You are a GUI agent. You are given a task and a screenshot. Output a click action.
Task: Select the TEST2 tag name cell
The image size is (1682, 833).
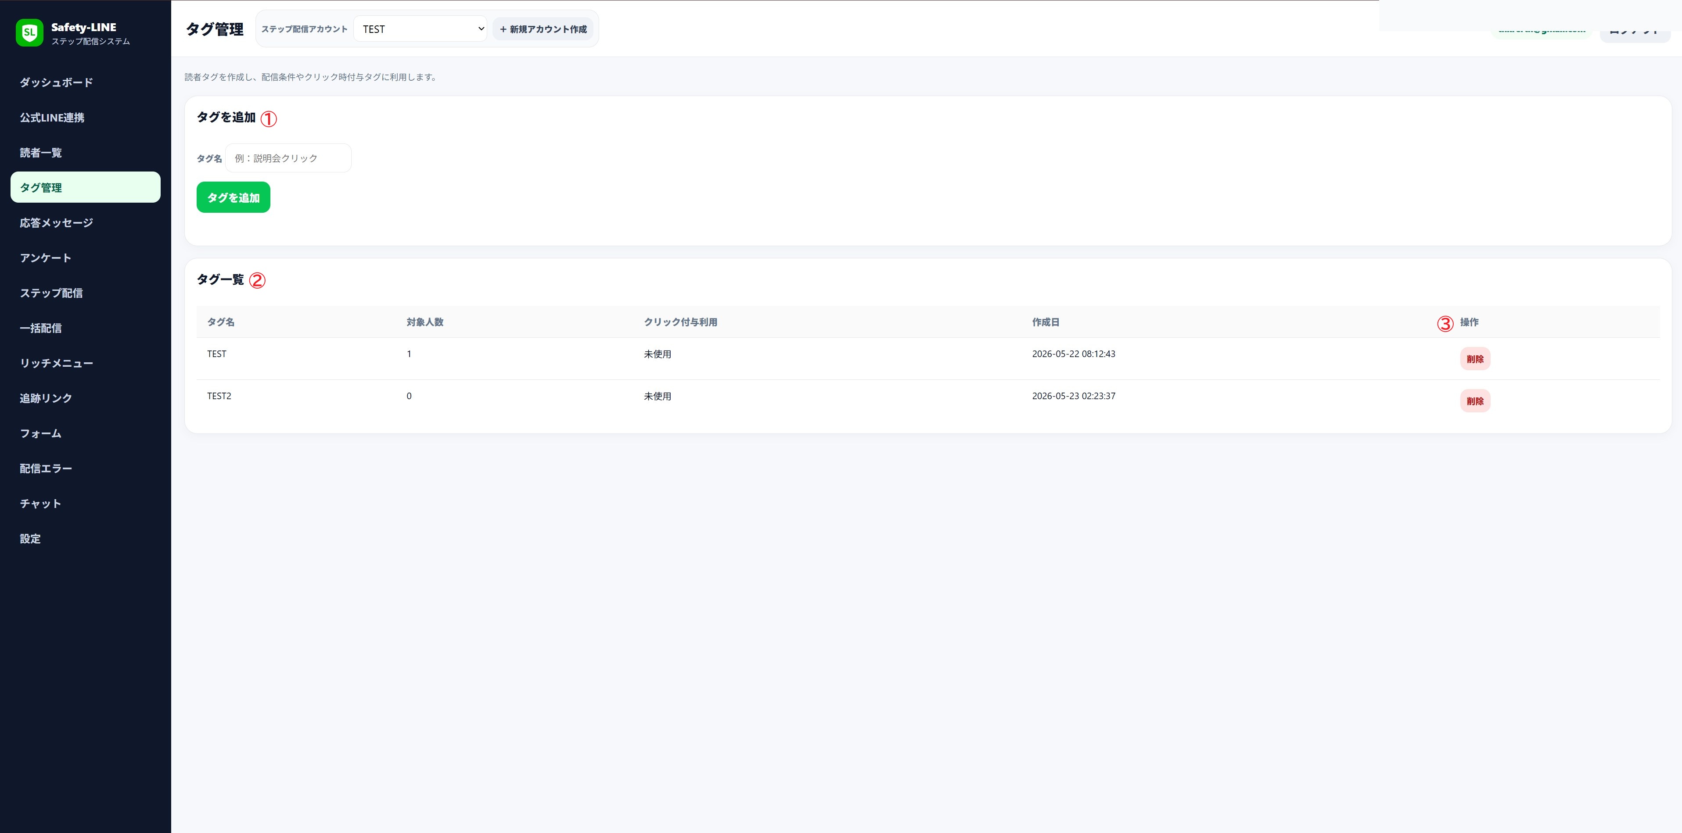pyautogui.click(x=219, y=396)
